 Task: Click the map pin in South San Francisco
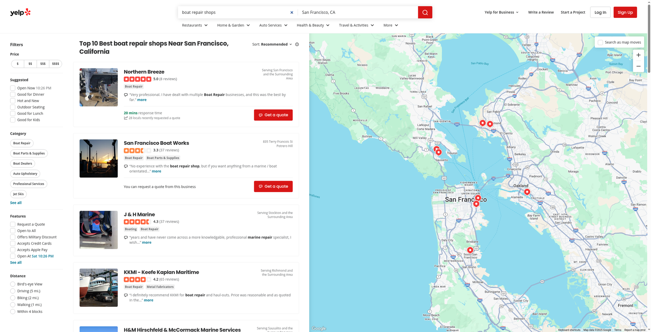point(470,250)
